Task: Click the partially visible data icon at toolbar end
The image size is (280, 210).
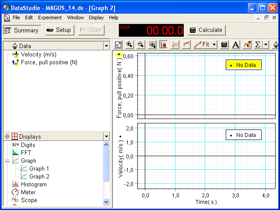Action: (x=276, y=45)
